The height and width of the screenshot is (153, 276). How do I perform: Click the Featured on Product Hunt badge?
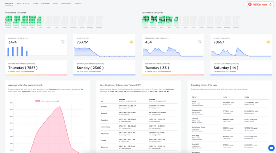(x=260, y=4)
